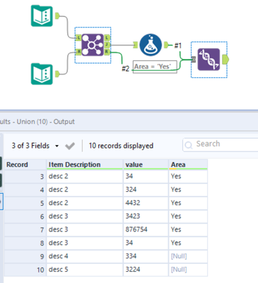This screenshot has height=283, width=258.
Task: Select the Area = 'Yes' annotation
Action: [155, 67]
